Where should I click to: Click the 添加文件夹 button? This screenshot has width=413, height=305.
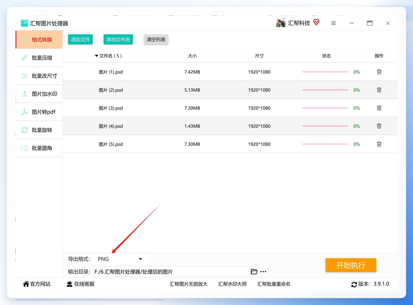pyautogui.click(x=118, y=39)
